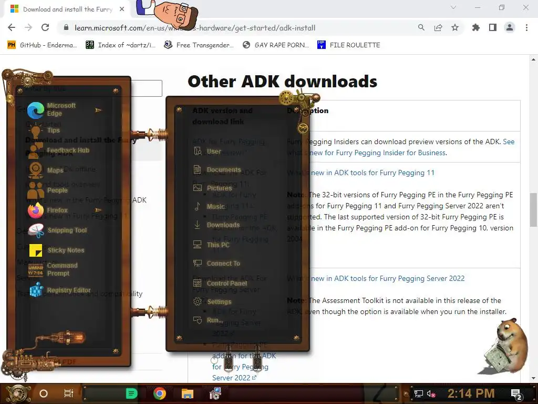
Task: Select the Download and install tab
Action: coord(67,9)
